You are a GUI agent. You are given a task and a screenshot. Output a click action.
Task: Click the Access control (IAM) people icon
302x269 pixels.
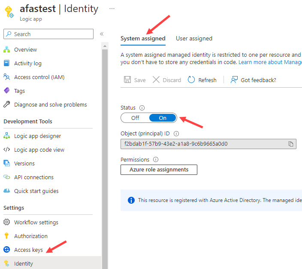(7, 77)
